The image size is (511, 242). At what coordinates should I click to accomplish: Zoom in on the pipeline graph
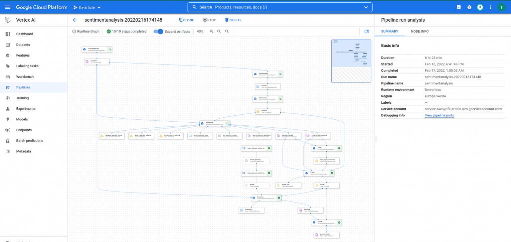[x=212, y=31]
